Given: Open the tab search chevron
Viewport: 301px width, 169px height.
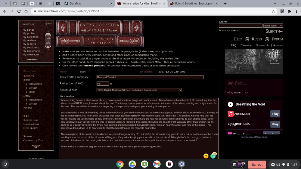Looking at the screenshot, I should point(275,3).
